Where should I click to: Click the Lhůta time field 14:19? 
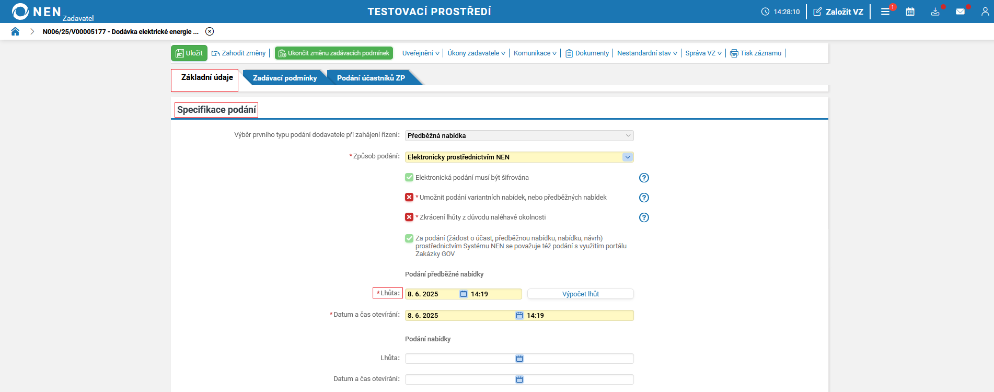coord(495,294)
